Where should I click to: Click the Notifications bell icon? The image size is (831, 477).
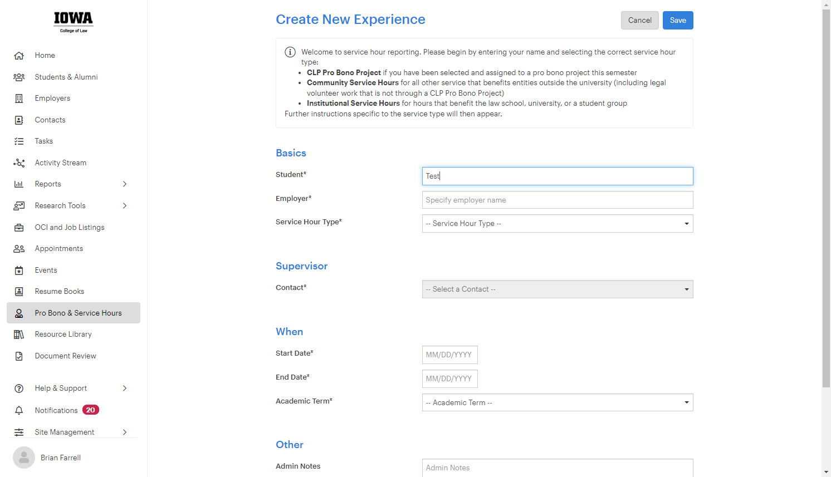[x=19, y=411]
